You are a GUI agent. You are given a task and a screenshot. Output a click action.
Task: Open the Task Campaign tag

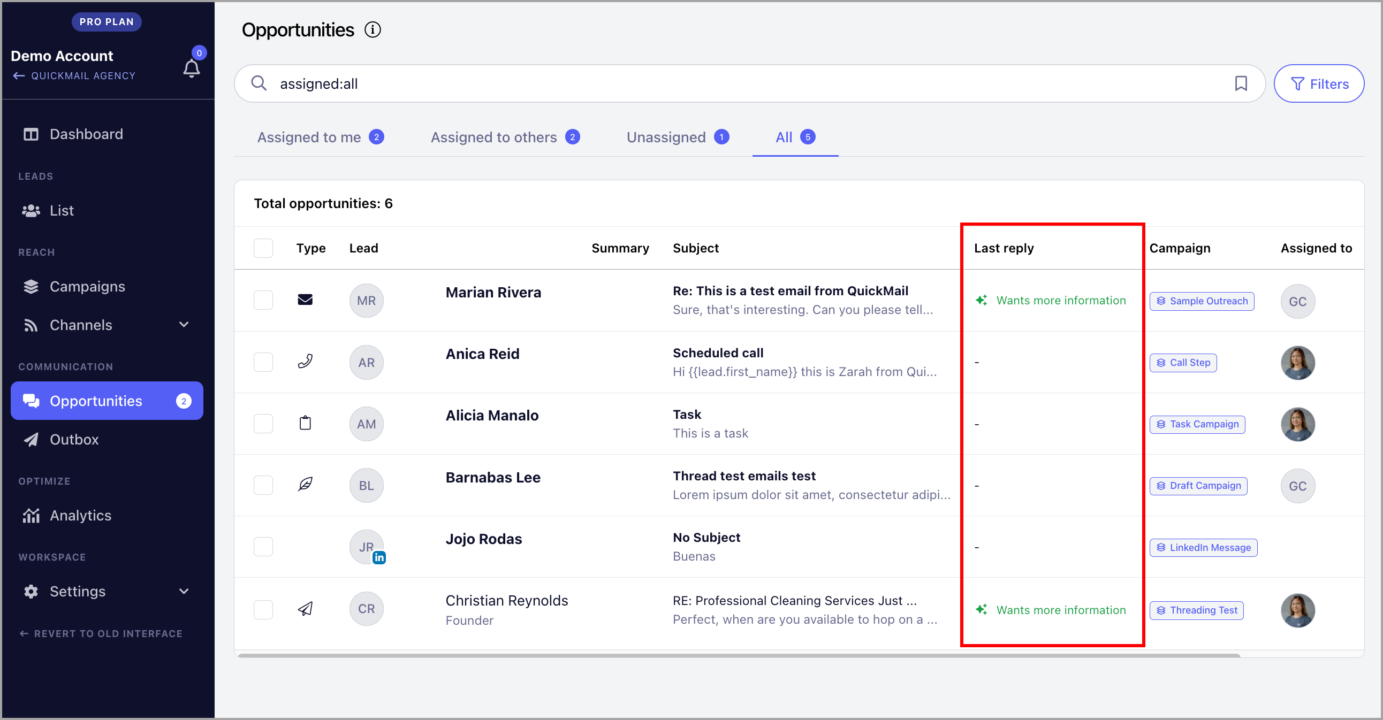(x=1197, y=424)
